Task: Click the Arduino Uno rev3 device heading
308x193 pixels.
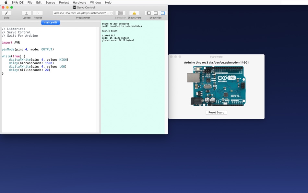Action: (216, 63)
